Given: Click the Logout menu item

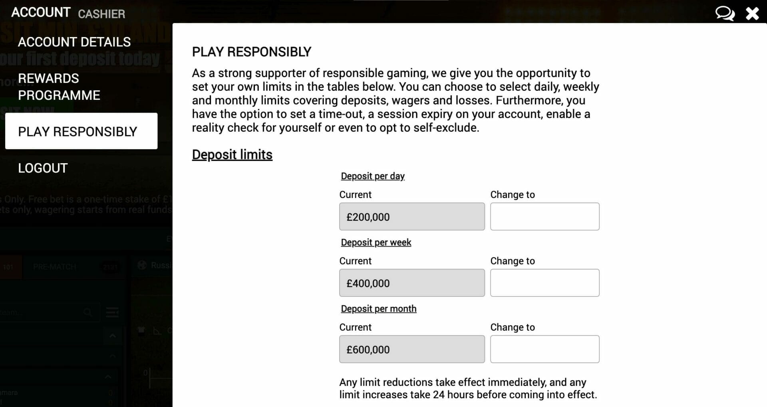Looking at the screenshot, I should tap(43, 168).
